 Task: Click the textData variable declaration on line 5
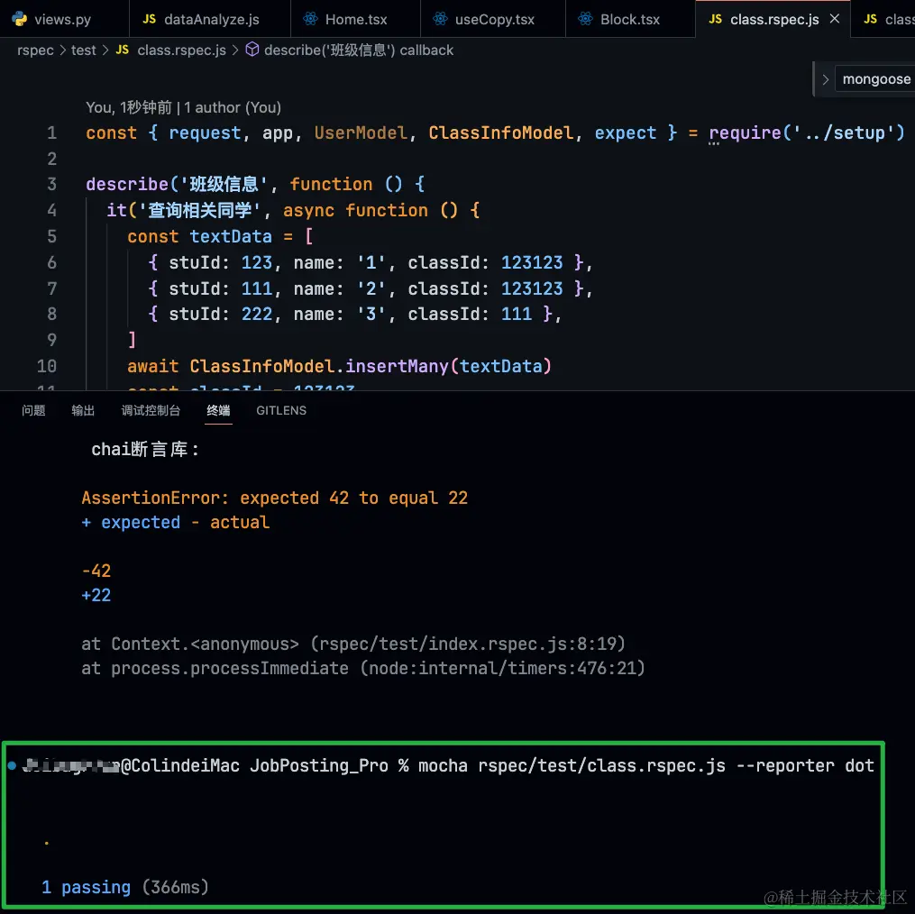coord(231,236)
